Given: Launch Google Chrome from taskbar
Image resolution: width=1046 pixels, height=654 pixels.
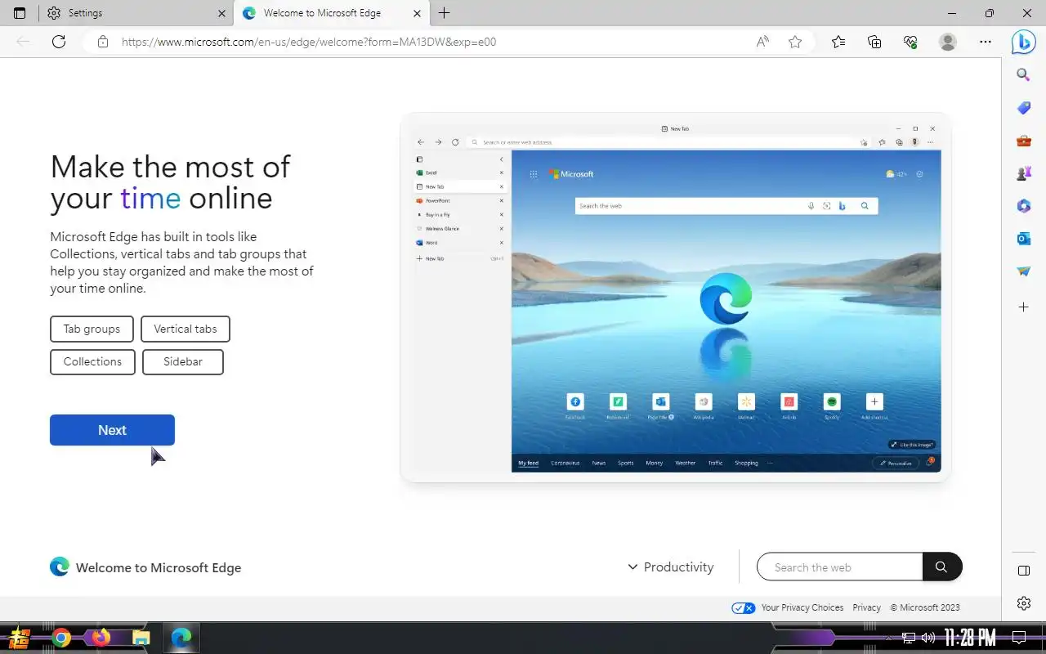Looking at the screenshot, I should [61, 638].
